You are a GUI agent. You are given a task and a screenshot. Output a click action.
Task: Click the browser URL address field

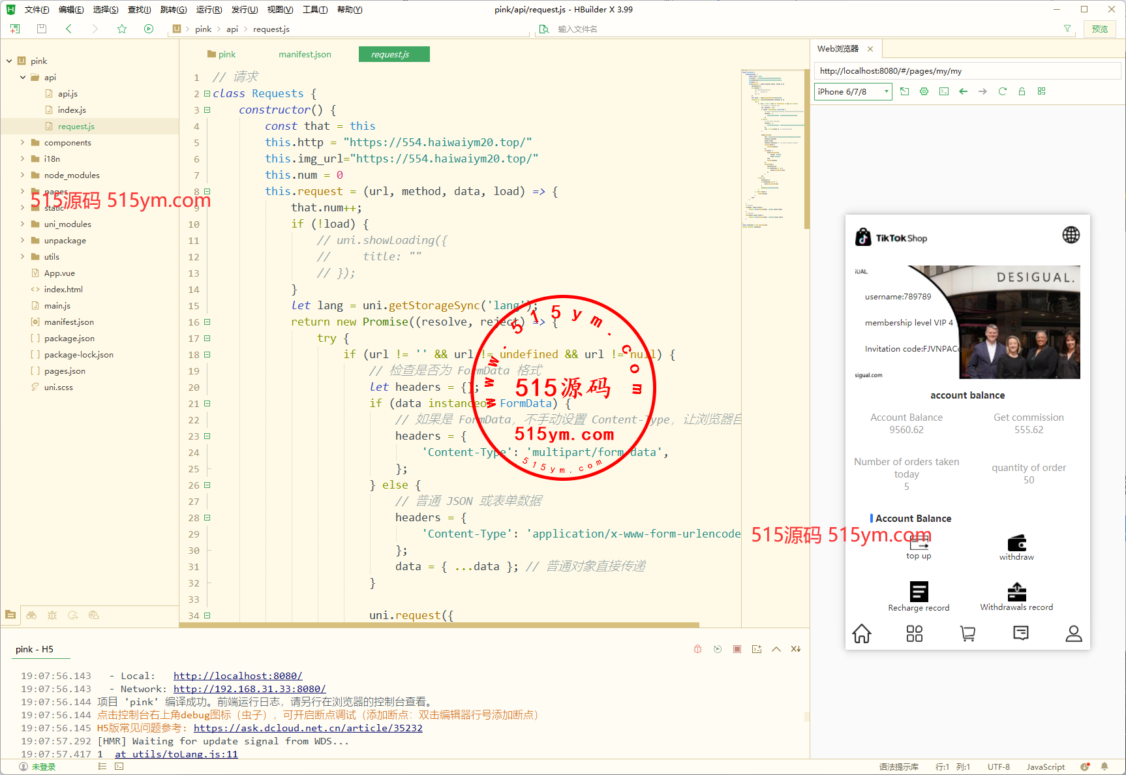pyautogui.click(x=967, y=70)
